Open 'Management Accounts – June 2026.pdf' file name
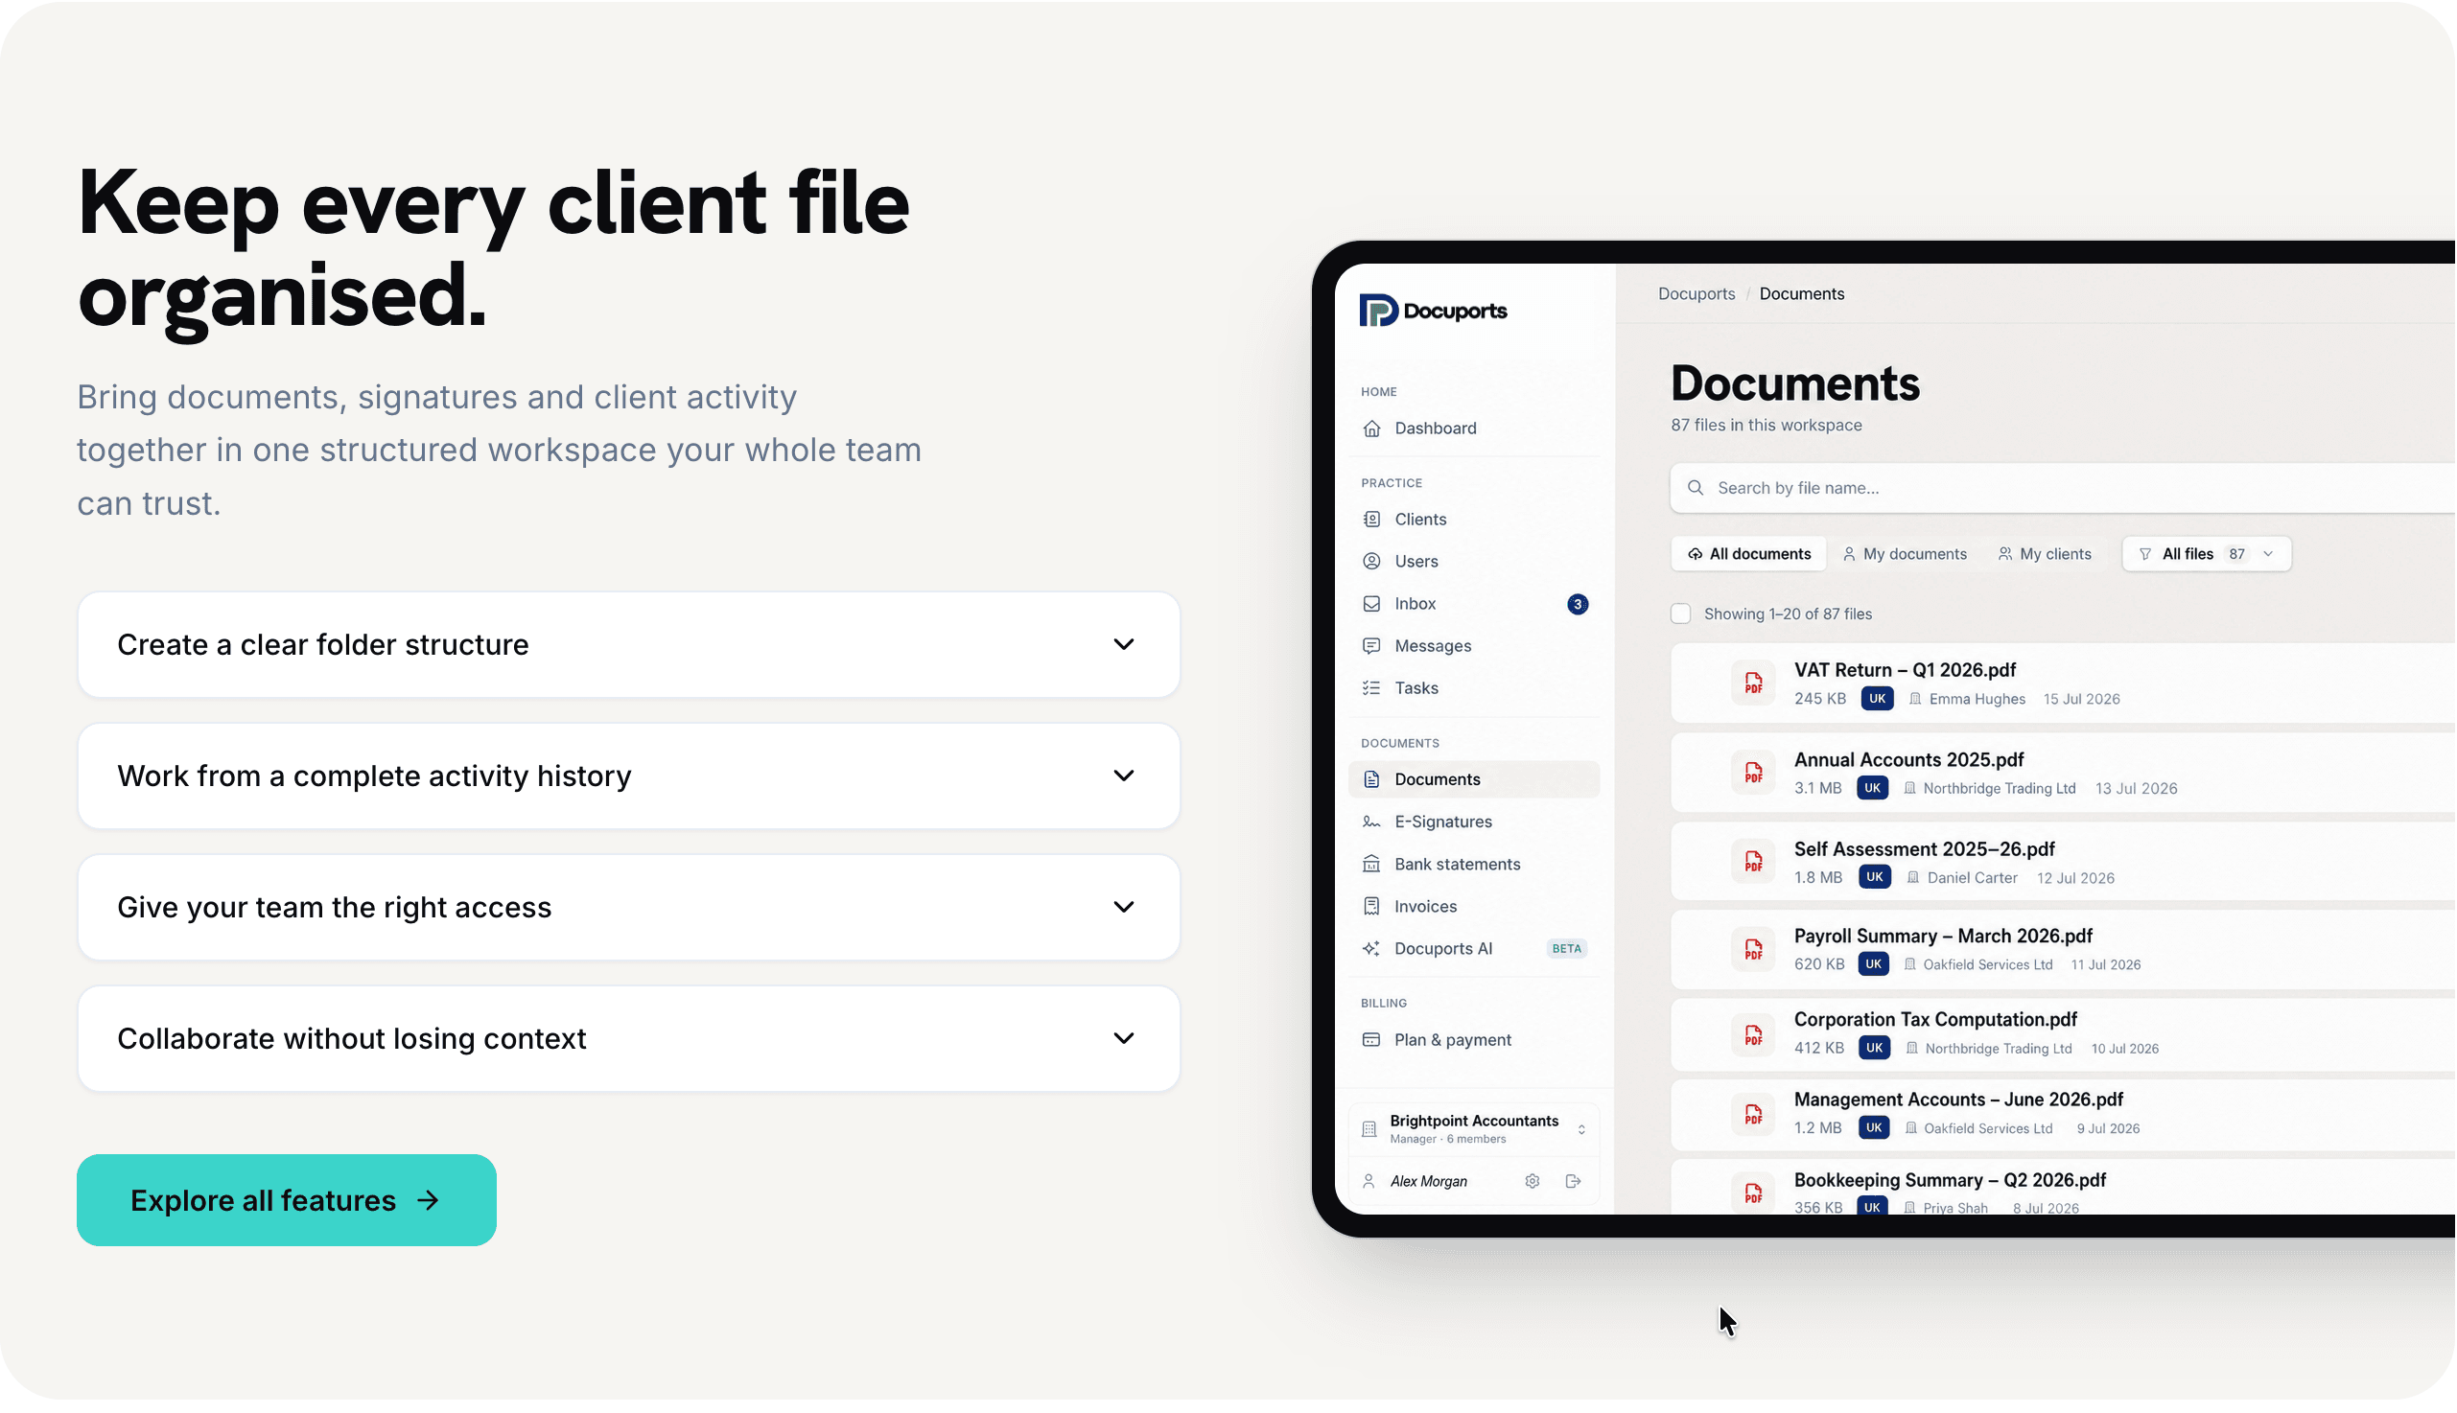This screenshot has width=2457, height=1413. pyautogui.click(x=1959, y=1100)
